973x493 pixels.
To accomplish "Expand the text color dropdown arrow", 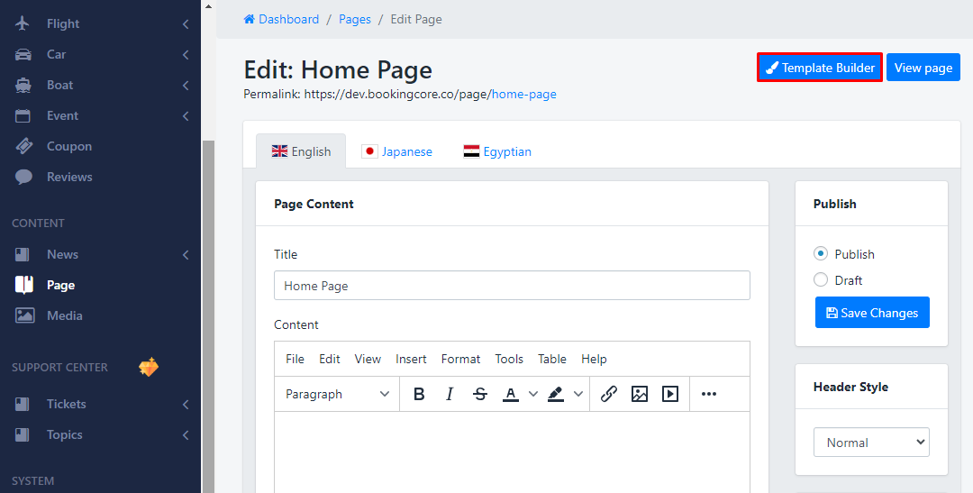I will [x=532, y=394].
